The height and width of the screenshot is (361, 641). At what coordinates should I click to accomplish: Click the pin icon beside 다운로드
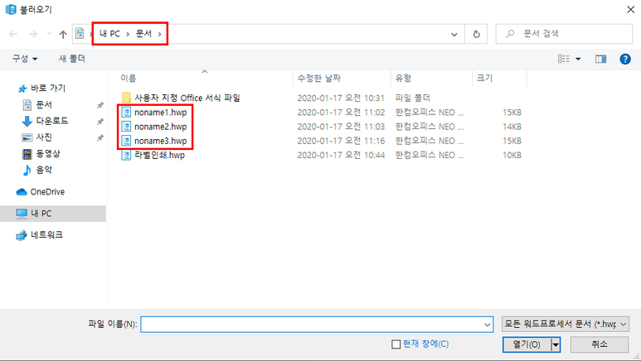pyautogui.click(x=100, y=122)
